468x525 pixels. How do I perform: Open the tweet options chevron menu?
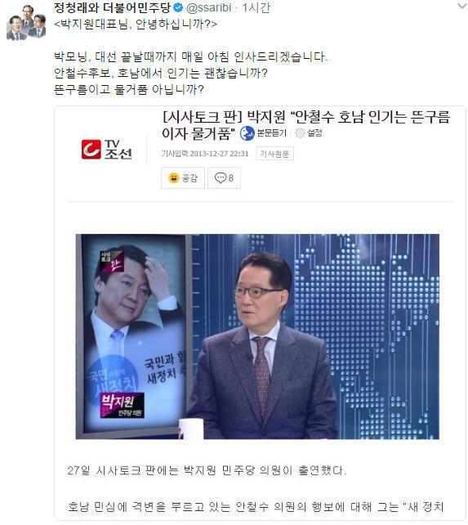coord(462,7)
